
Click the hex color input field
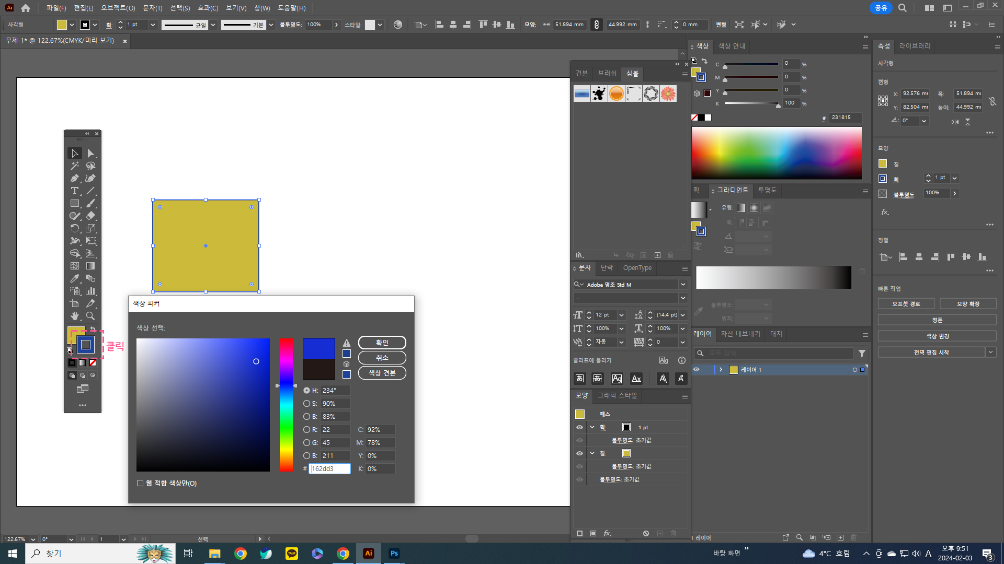329,469
